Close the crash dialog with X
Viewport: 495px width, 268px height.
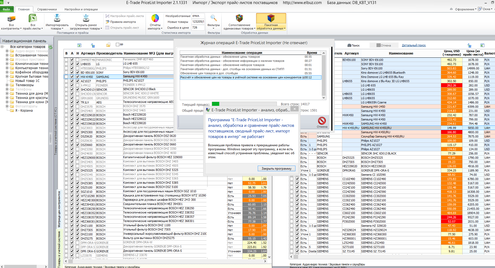[294, 109]
